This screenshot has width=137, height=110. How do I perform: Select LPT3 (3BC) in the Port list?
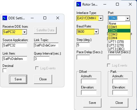pyautogui.click(x=119, y=49)
